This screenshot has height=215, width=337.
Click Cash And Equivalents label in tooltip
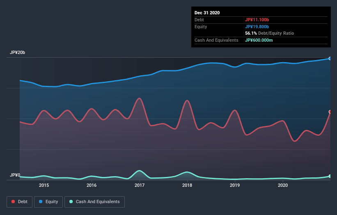[216, 40]
